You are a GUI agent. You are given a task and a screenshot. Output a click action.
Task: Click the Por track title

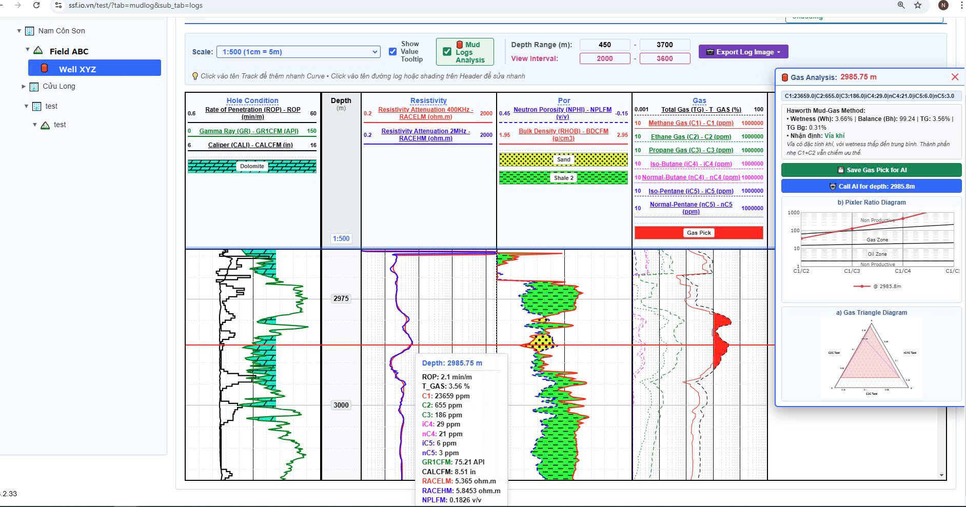564,100
